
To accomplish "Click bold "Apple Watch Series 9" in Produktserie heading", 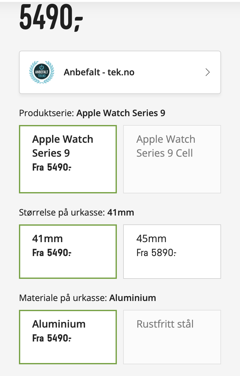I will pyautogui.click(x=121, y=113).
